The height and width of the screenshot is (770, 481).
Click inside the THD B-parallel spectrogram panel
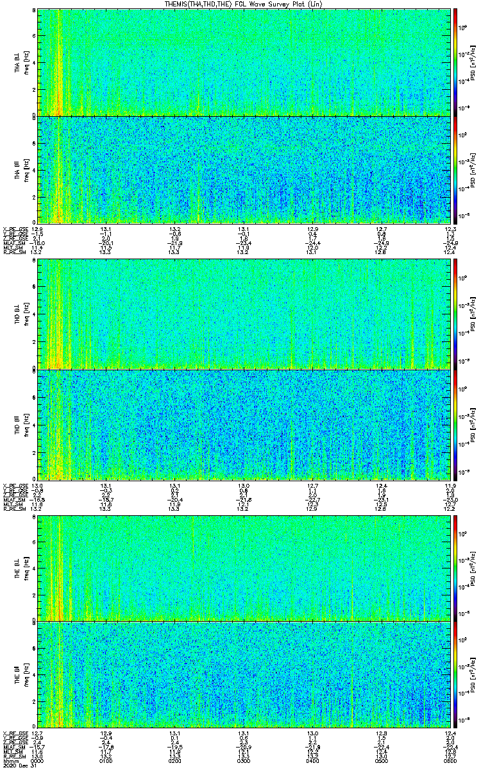[244, 424]
